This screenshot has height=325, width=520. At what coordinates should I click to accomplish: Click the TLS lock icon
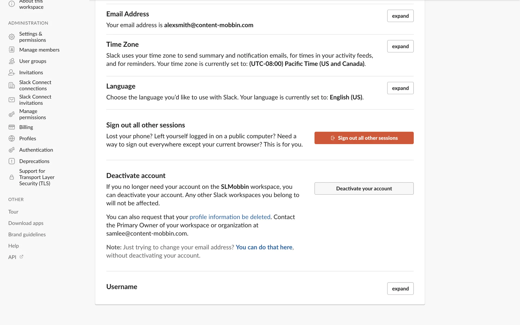click(x=12, y=177)
